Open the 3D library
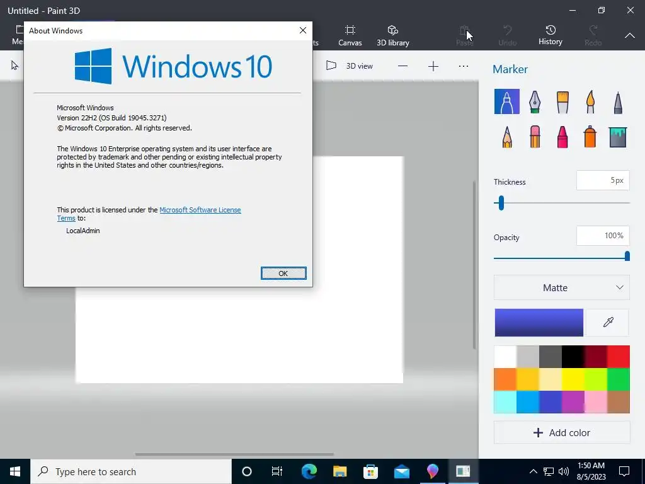645x484 pixels. (393, 35)
